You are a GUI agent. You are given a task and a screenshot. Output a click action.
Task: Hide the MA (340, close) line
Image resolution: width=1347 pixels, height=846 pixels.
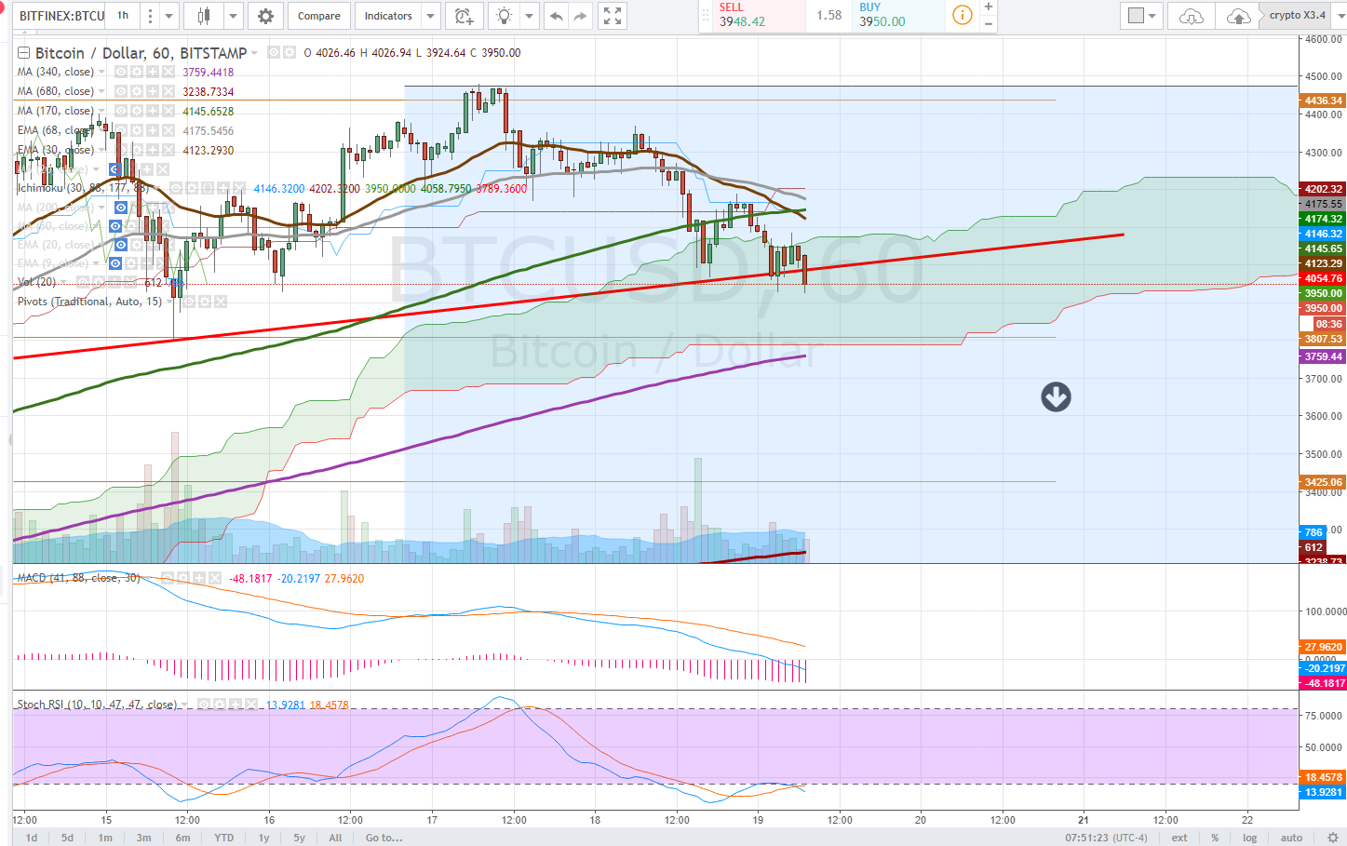pyautogui.click(x=121, y=72)
